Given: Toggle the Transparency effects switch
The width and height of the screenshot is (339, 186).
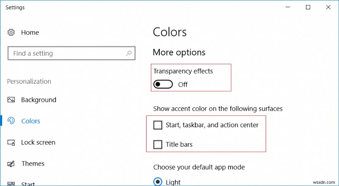Looking at the screenshot, I should pos(163,84).
